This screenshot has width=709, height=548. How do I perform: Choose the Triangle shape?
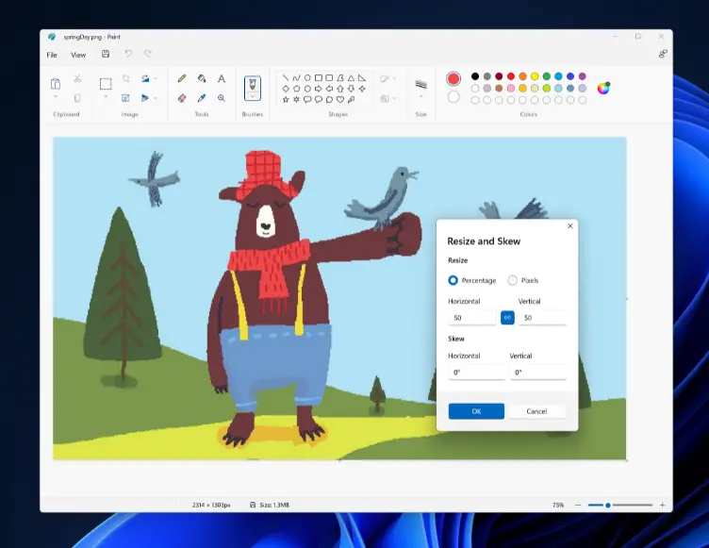[351, 78]
